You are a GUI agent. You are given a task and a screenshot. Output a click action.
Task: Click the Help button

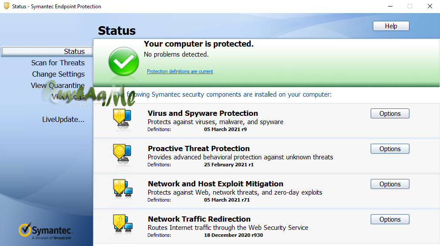point(391,26)
